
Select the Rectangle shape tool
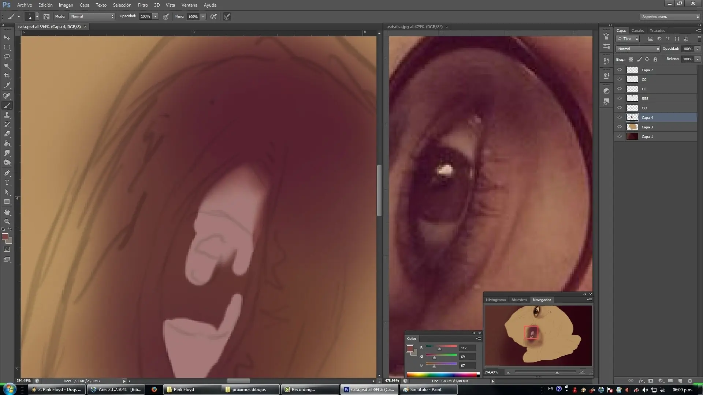click(7, 202)
